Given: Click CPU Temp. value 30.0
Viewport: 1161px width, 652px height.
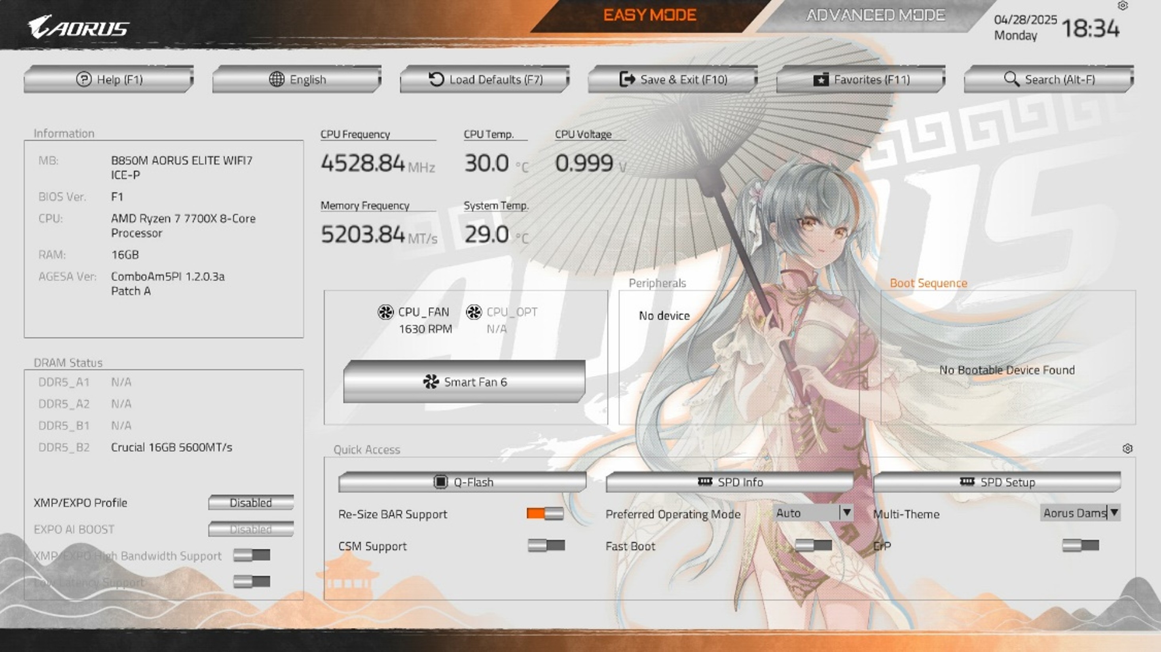Looking at the screenshot, I should pos(487,162).
